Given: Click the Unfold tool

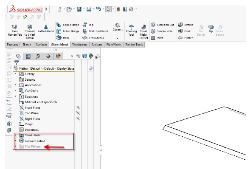Looking at the screenshot, I should click(185, 25).
